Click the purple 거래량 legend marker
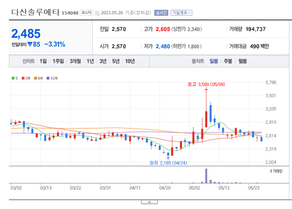This screenshot has width=292, height=209. [271, 171]
